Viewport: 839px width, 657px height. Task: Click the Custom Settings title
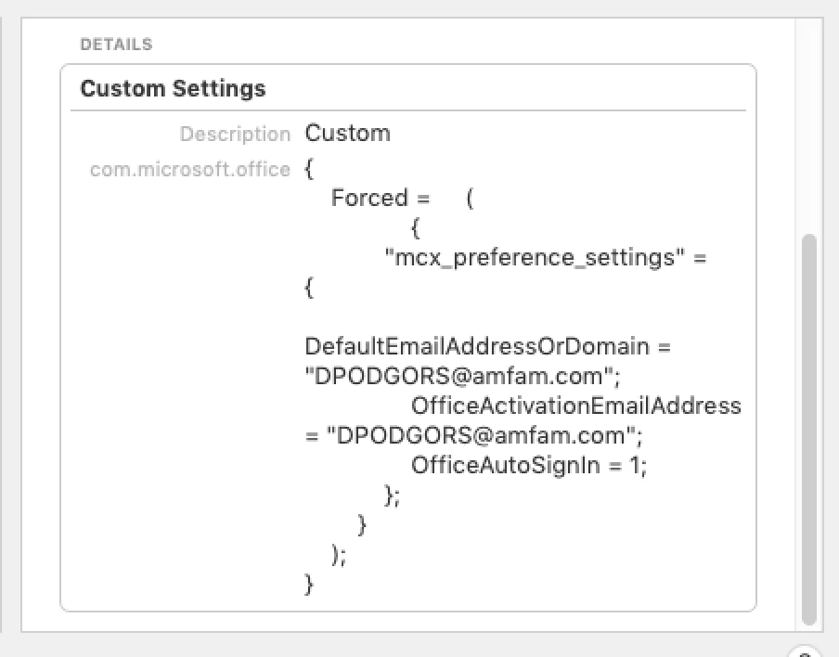pos(173,88)
